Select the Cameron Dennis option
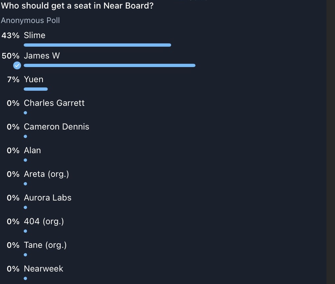 click(x=57, y=127)
